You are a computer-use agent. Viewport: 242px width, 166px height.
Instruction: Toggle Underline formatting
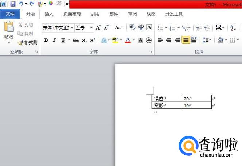click(x=63, y=40)
